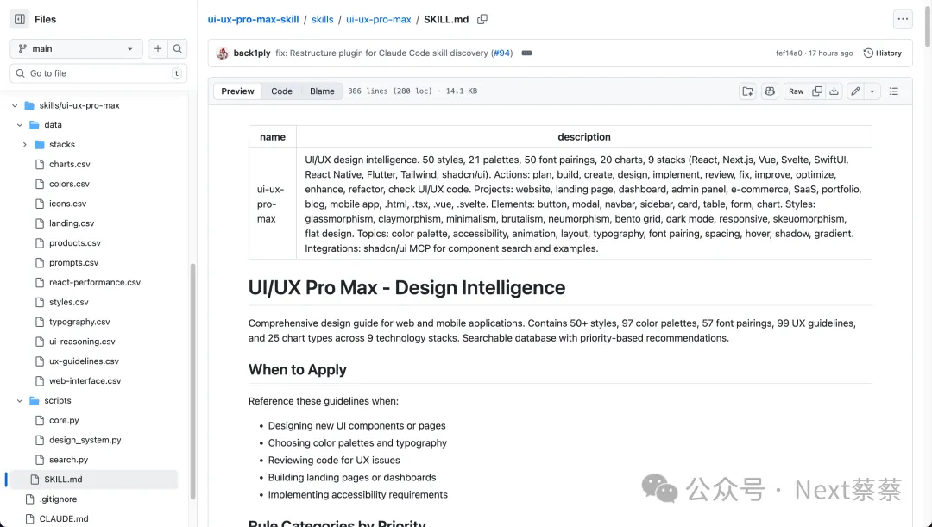
Task: Switch to the Blame view tab
Action: point(322,91)
